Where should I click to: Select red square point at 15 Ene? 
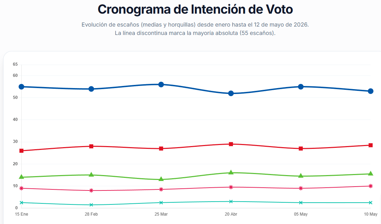21,151
